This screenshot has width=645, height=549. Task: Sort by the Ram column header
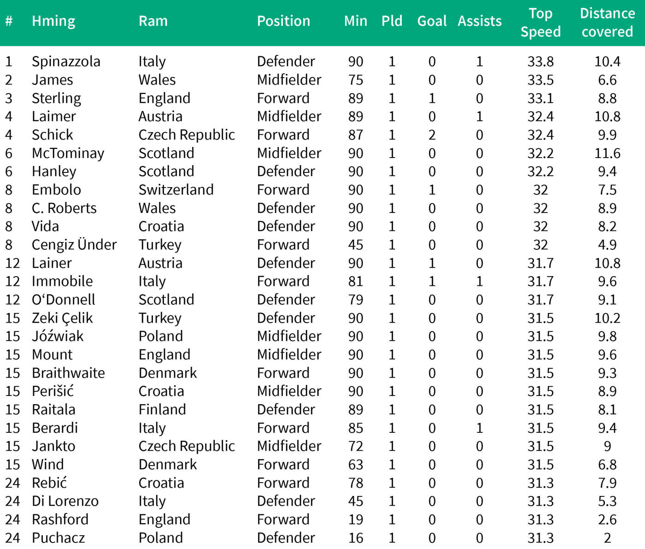tap(153, 21)
